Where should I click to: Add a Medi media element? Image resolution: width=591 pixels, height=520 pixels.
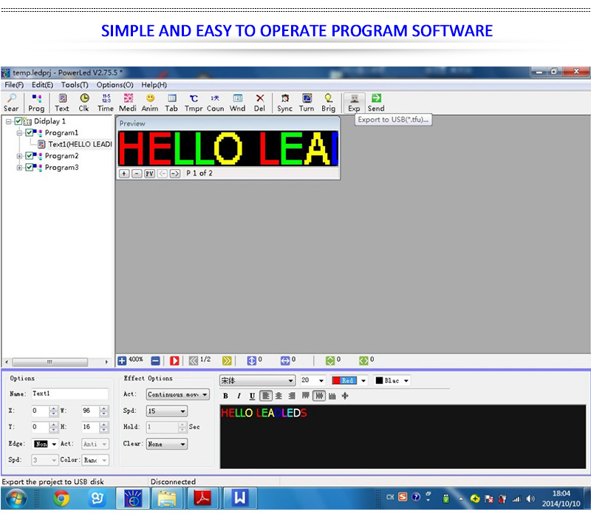click(128, 103)
